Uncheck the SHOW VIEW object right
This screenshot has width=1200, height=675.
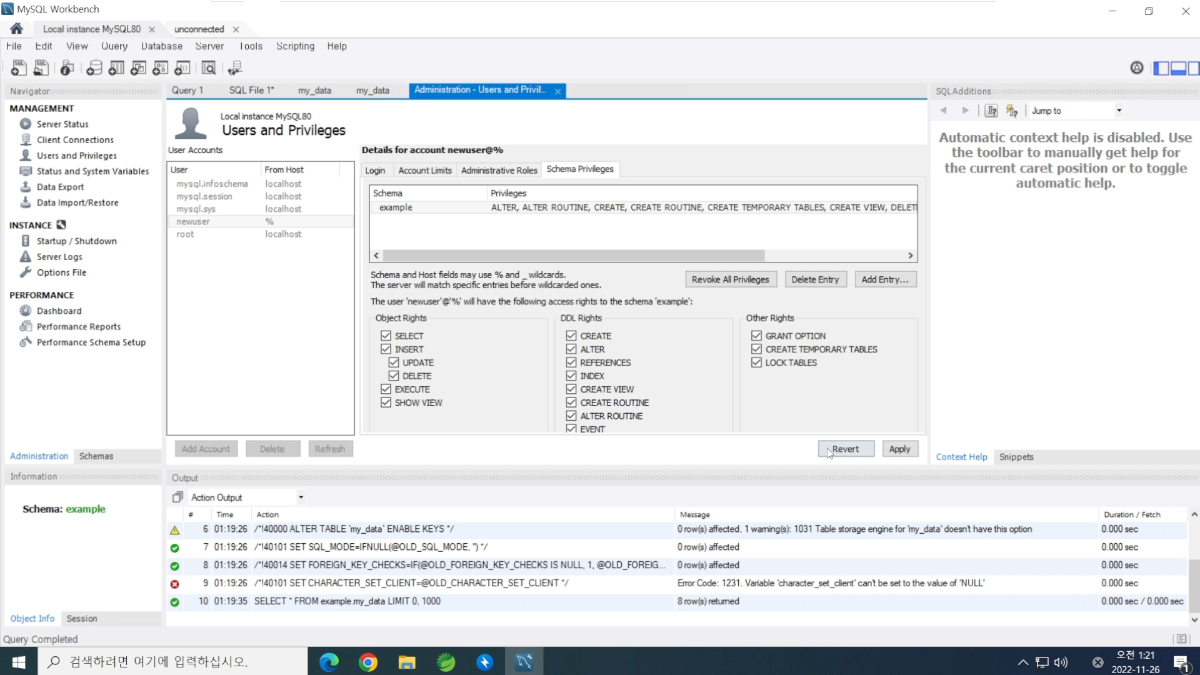pyautogui.click(x=386, y=402)
